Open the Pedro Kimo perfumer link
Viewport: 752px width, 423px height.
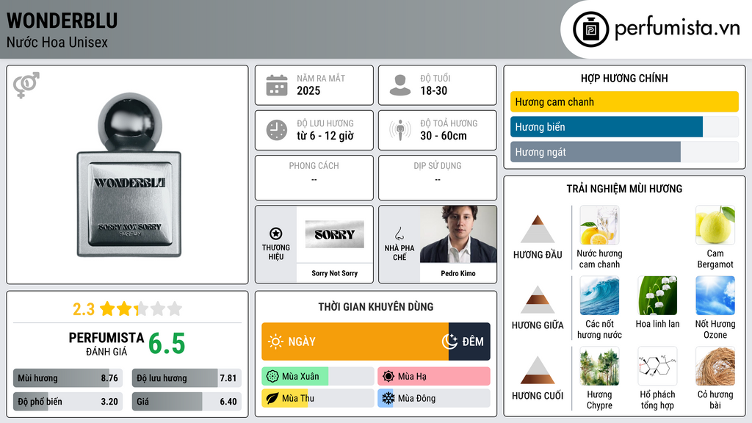point(458,273)
